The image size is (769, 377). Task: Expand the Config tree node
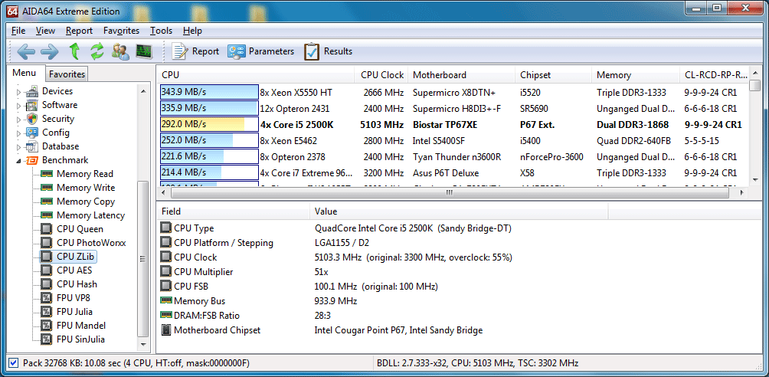19,133
